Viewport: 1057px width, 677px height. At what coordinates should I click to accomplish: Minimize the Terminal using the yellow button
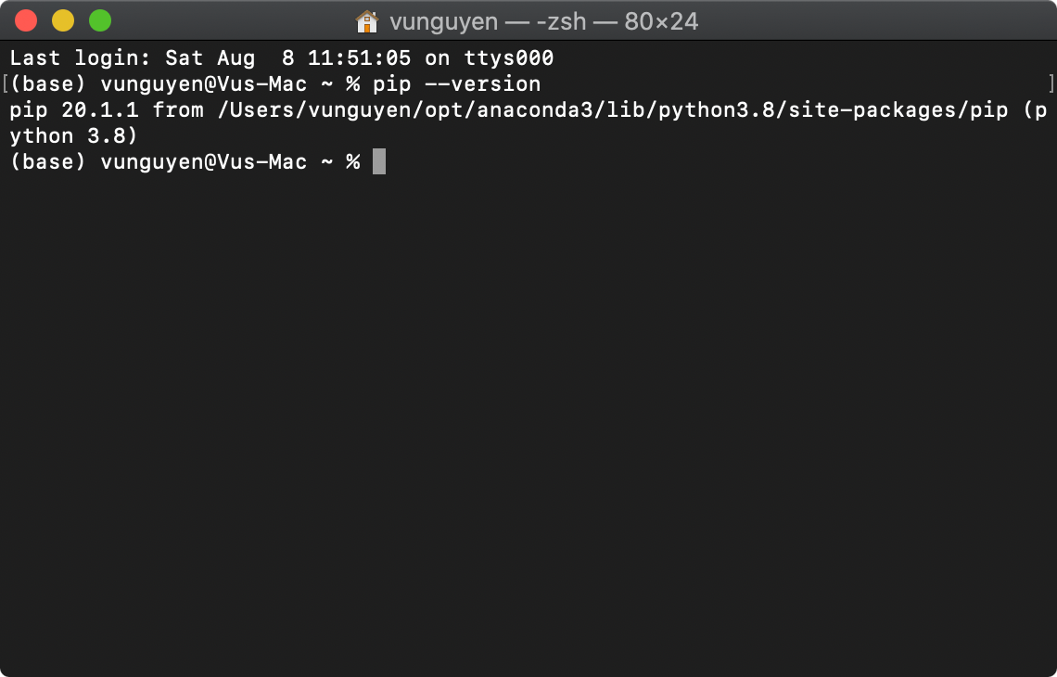pos(63,21)
